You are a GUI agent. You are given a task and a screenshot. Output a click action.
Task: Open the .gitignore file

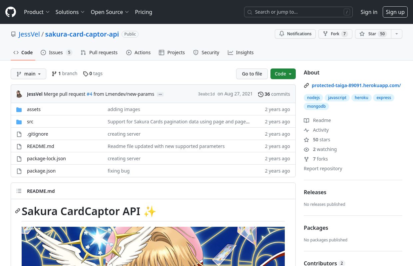point(37,134)
